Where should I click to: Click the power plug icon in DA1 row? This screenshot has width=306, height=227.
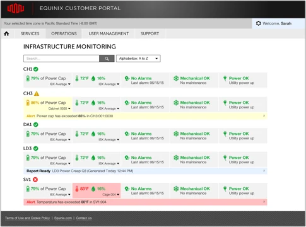[225, 134]
